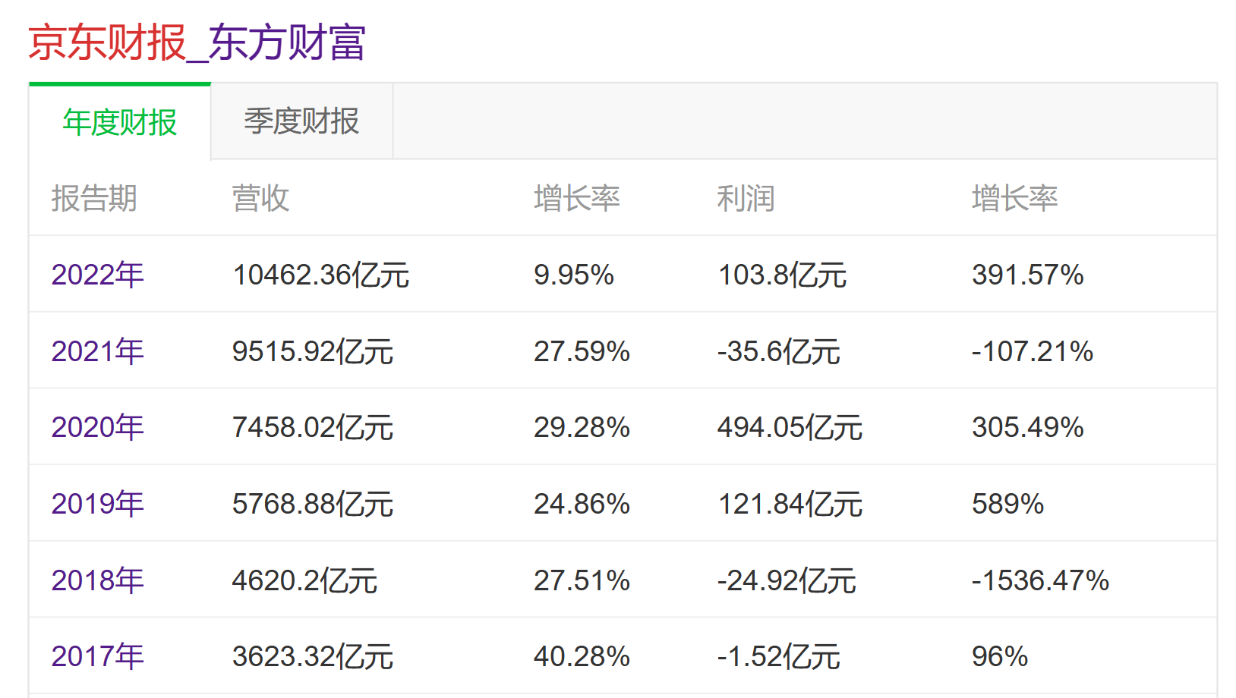
Task: Click the 305.49% profit growth cell
Action: click(1028, 427)
